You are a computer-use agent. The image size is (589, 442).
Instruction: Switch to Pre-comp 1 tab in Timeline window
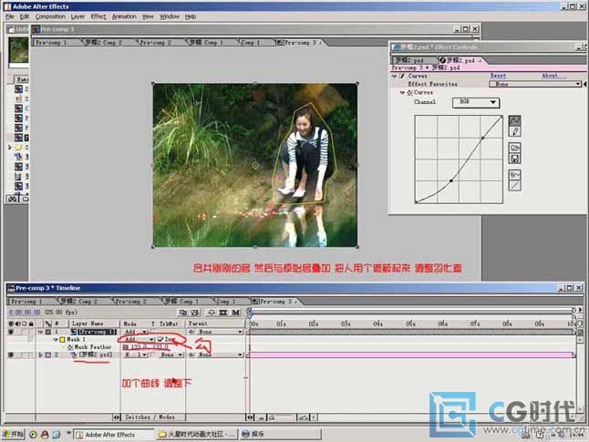tap(26, 301)
